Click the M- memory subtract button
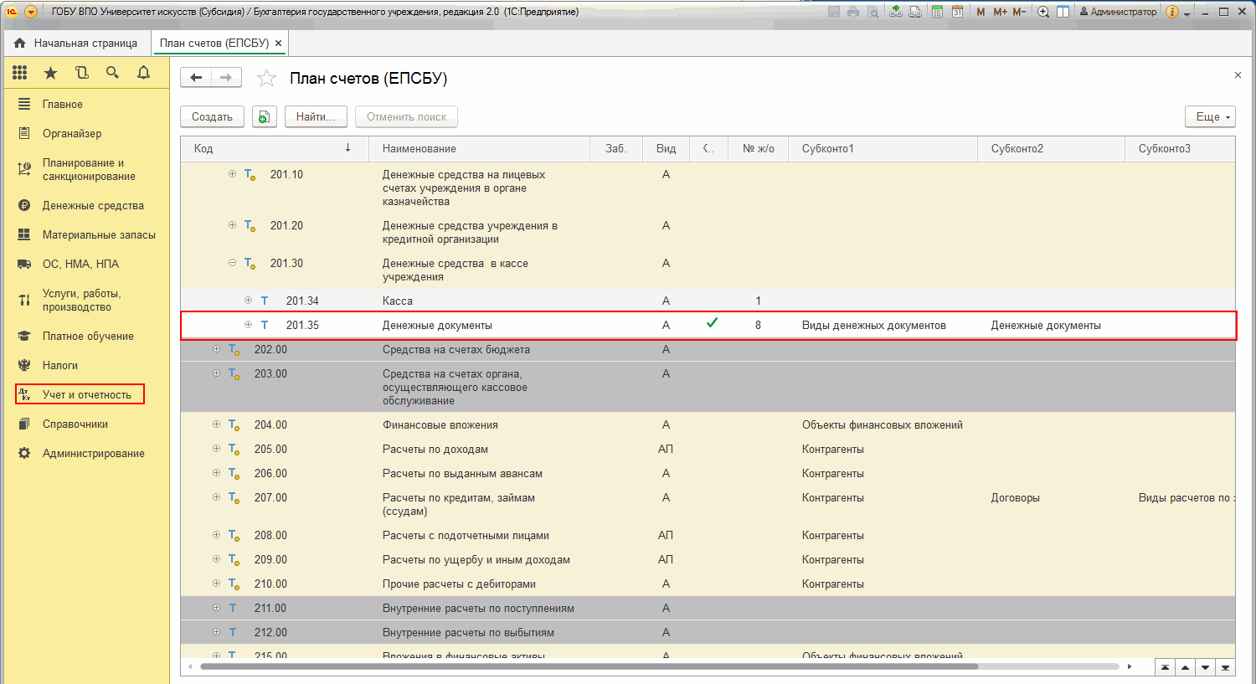 click(1019, 12)
